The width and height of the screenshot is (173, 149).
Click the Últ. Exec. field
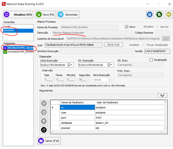coord(140,65)
